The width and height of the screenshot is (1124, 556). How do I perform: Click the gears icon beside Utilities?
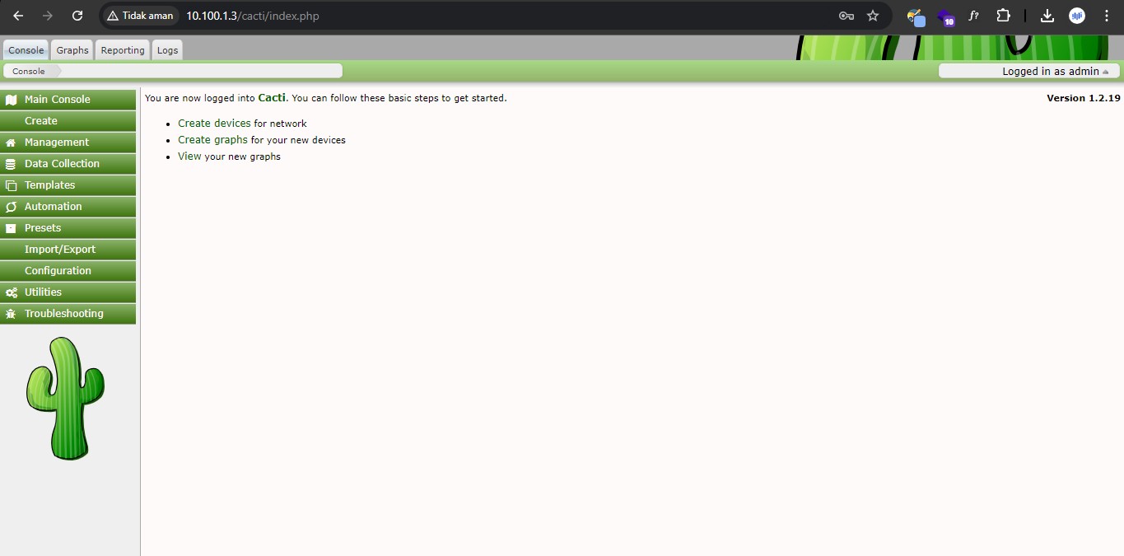(x=11, y=292)
